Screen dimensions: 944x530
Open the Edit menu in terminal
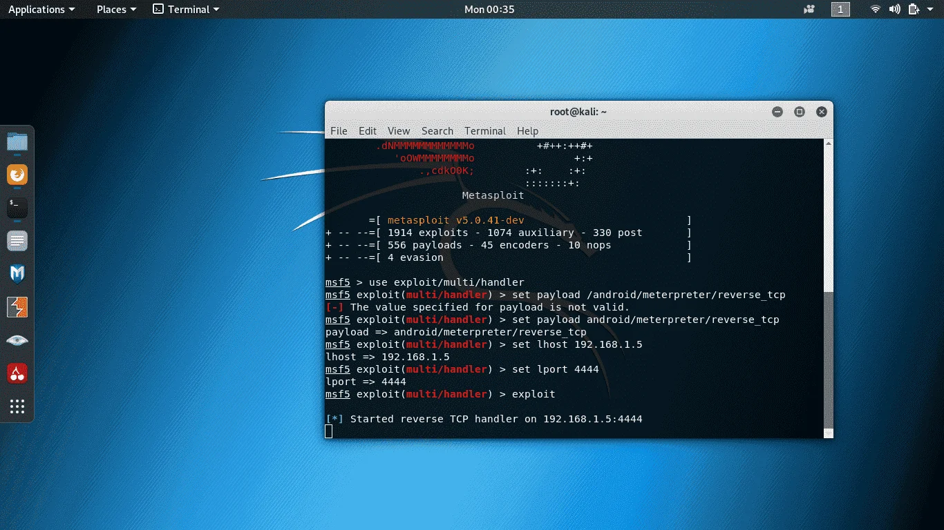[368, 131]
